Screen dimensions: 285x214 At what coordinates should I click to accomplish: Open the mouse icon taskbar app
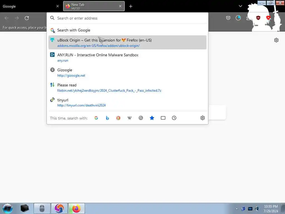point(42,208)
